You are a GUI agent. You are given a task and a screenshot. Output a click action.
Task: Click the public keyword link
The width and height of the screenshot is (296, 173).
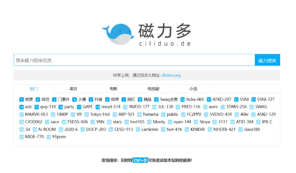tap(173, 115)
